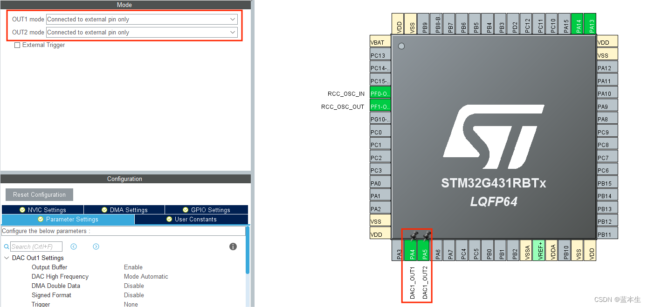The width and height of the screenshot is (648, 307).
Task: Select the Output Buffer Enable value
Action: click(x=133, y=267)
